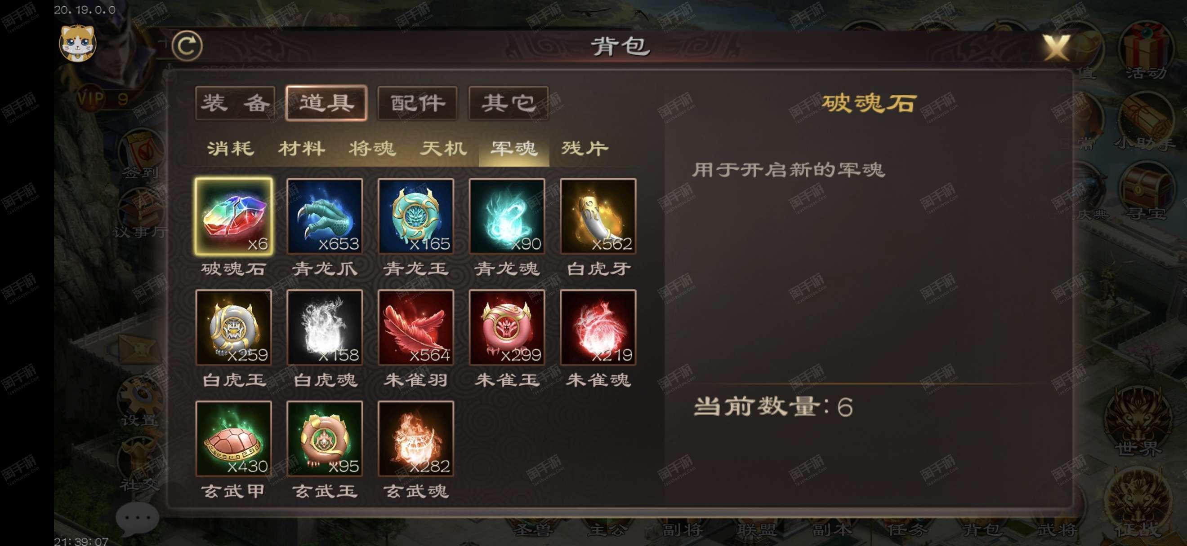Select the 破魂石 gem item

(234, 216)
